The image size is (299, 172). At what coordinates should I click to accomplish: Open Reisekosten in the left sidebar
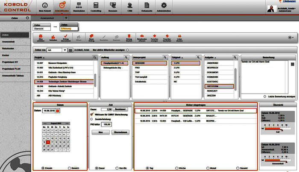click(x=15, y=49)
